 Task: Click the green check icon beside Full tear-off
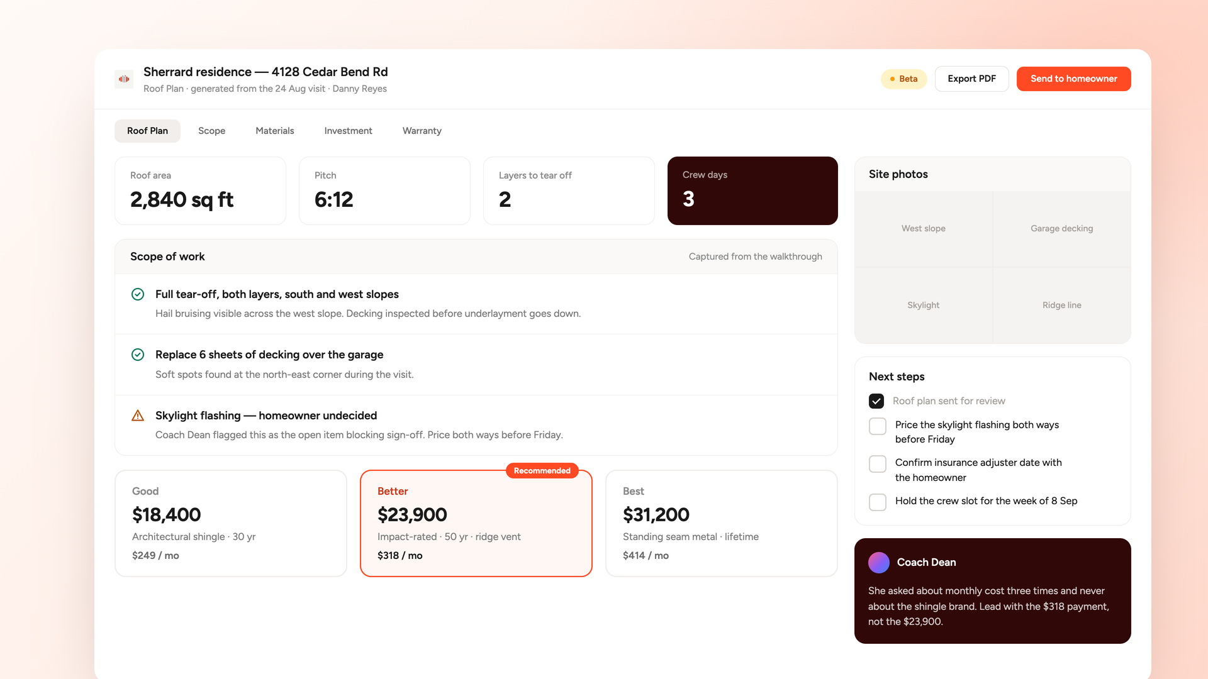[x=138, y=294]
